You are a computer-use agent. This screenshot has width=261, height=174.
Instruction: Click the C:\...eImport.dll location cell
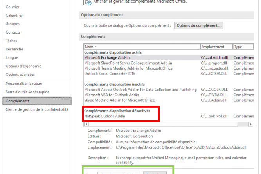point(214,63)
